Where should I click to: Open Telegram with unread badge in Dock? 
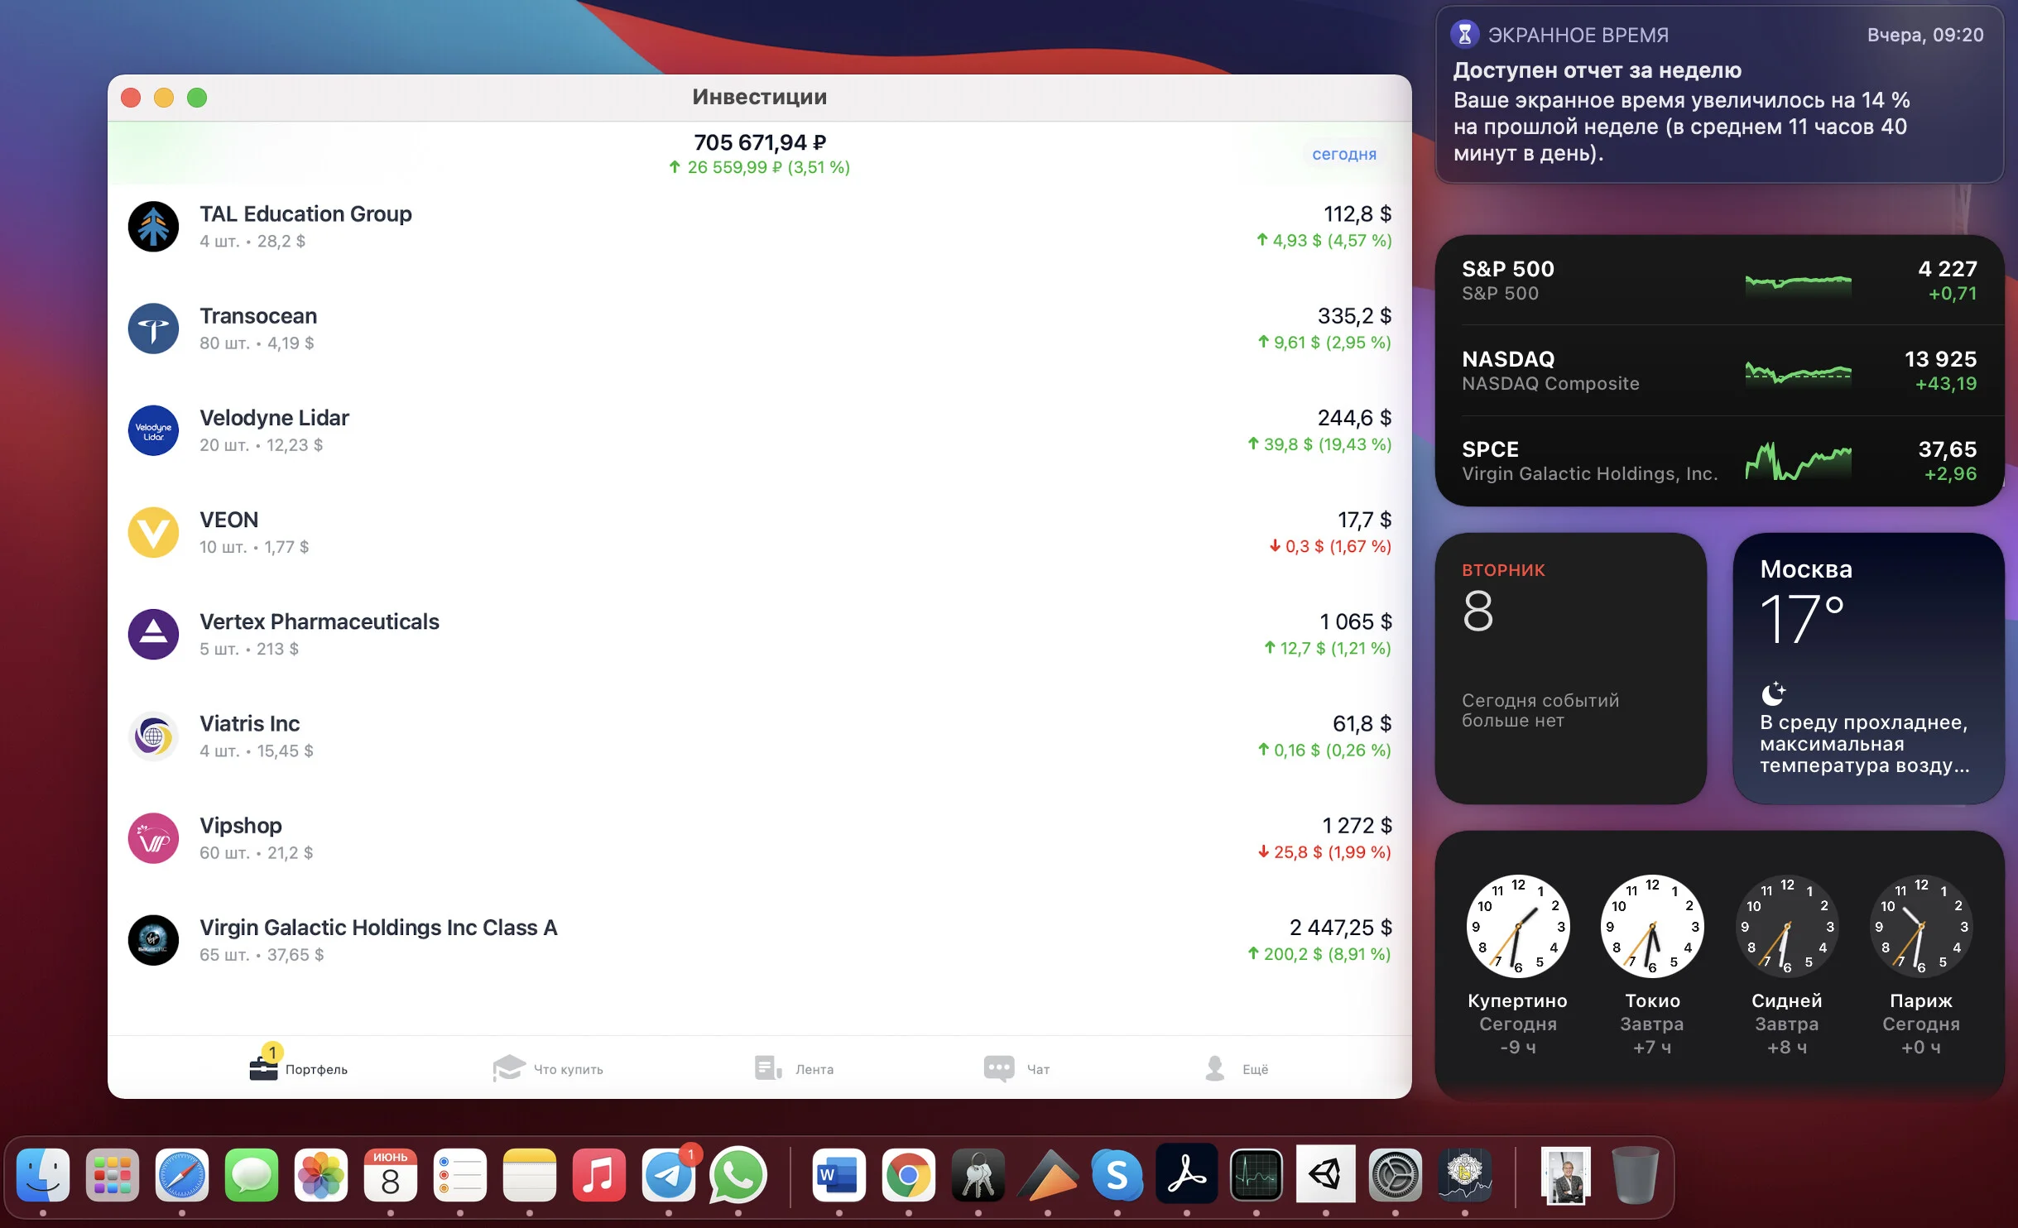[x=669, y=1175]
